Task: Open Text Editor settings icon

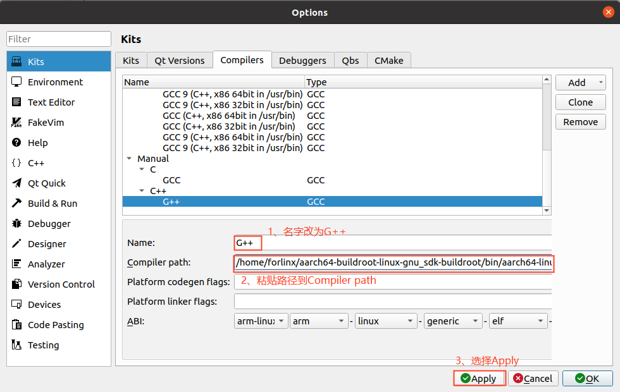Action: pos(17,102)
